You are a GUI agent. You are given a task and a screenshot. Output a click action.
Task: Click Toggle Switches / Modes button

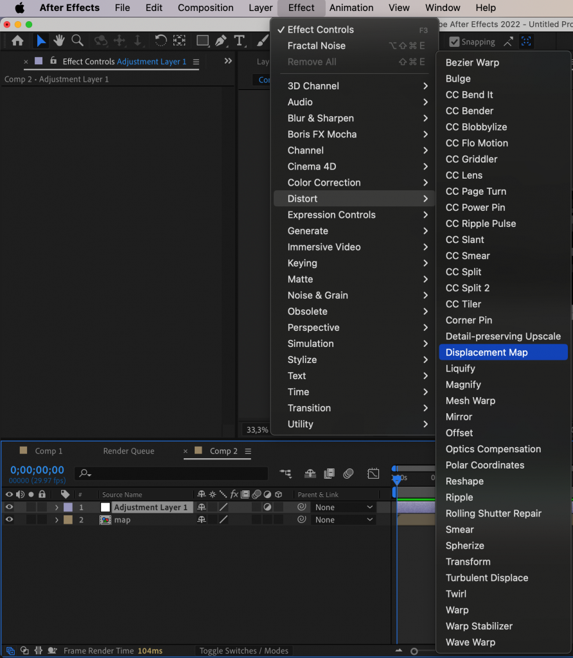pos(243,650)
